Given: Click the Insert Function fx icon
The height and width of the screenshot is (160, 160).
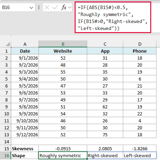Looking at the screenshot, I should pos(64,8).
